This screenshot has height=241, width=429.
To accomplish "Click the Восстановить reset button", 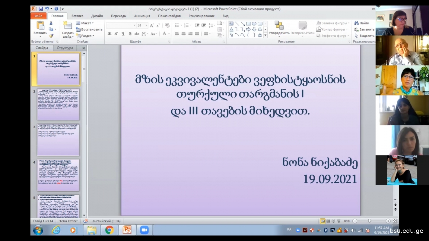I will click(x=89, y=30).
